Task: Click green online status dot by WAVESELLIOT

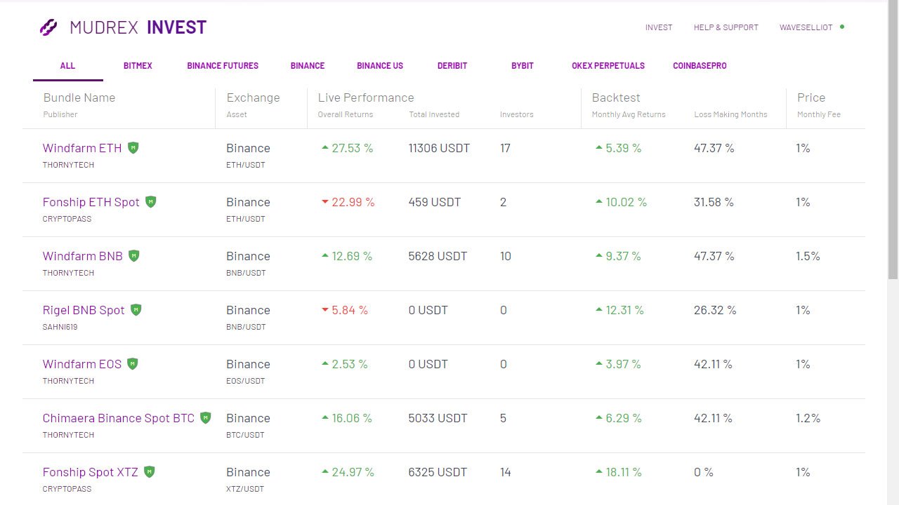Action: (842, 27)
